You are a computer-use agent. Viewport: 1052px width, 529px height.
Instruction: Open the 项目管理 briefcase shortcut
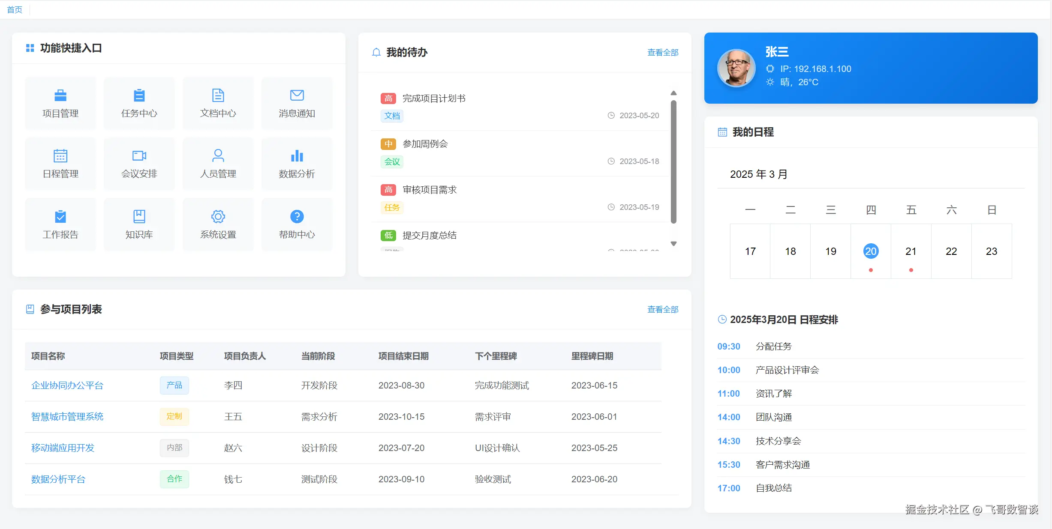(x=60, y=103)
